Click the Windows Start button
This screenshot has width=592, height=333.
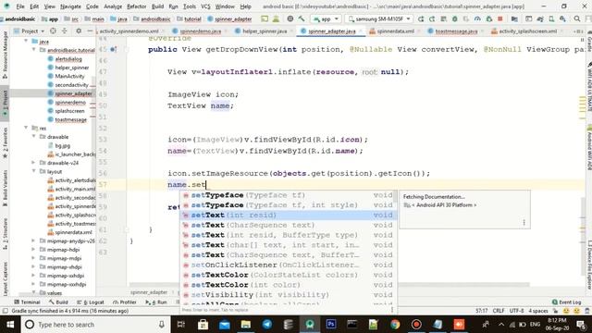coord(10,325)
